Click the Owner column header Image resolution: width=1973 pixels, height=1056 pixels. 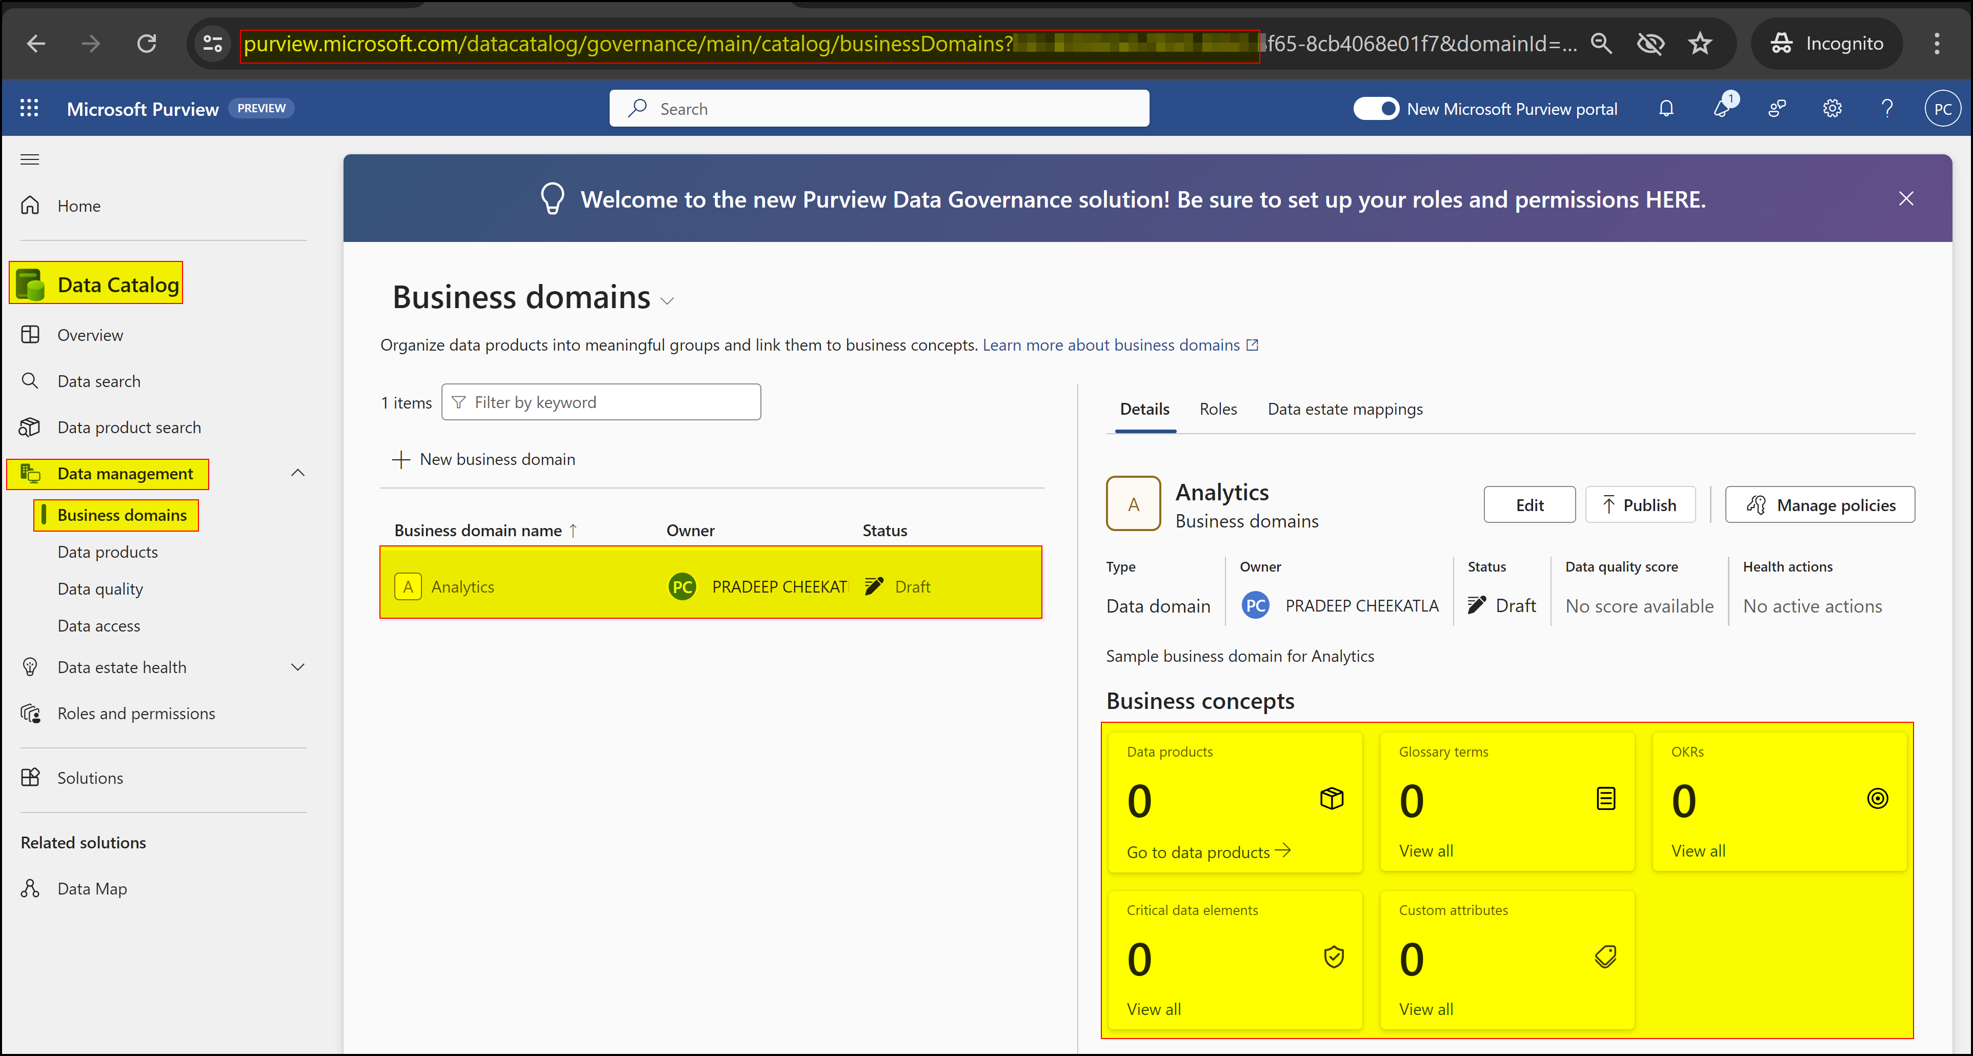pos(690,530)
